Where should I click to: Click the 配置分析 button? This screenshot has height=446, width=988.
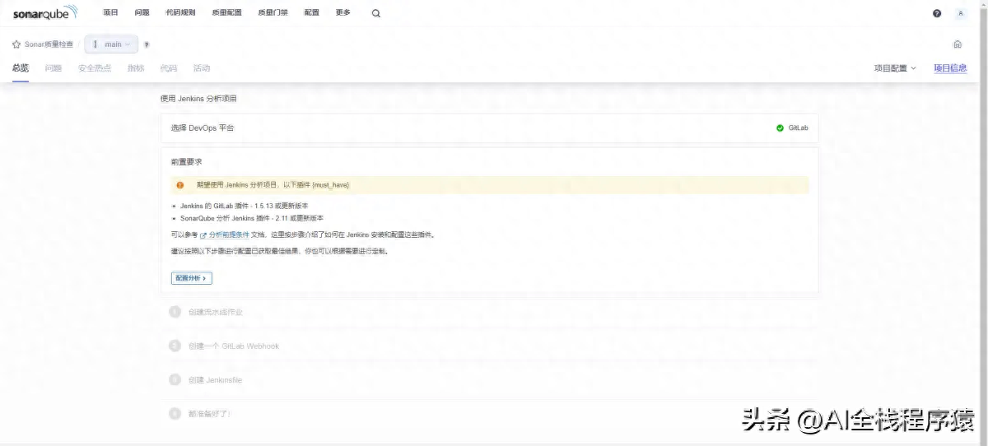(x=192, y=278)
